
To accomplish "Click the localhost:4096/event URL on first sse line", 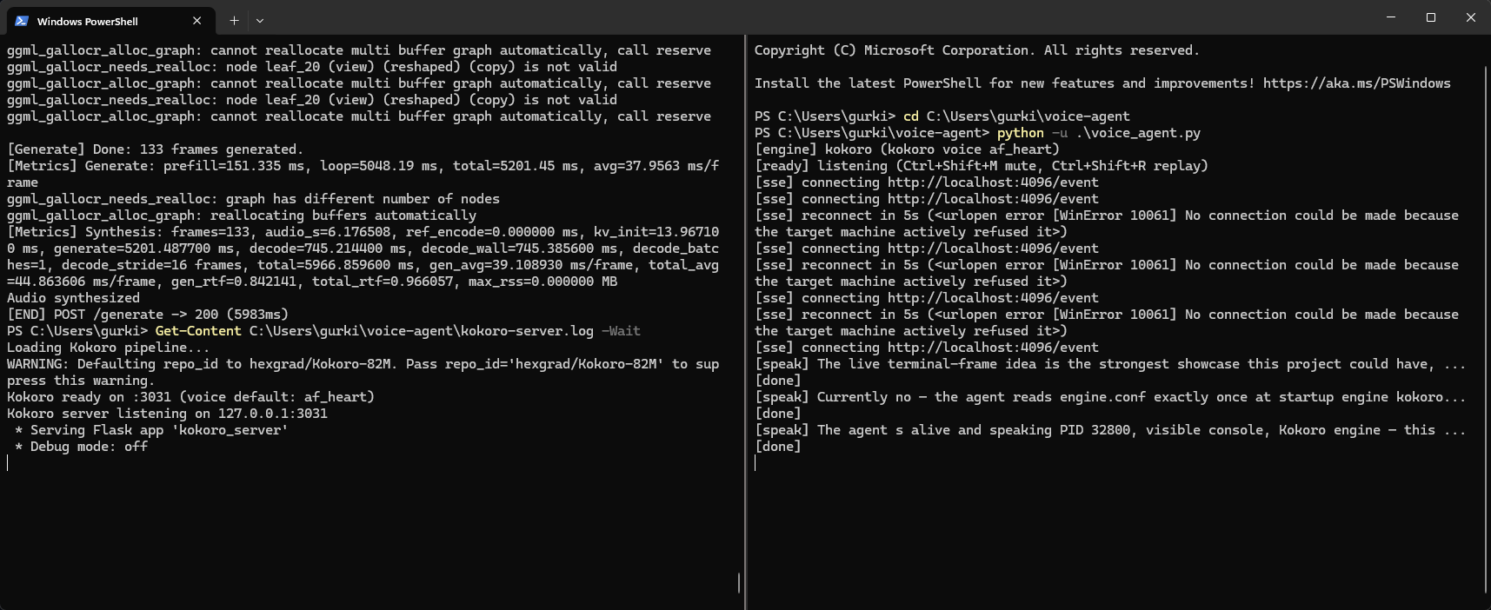I will click(x=993, y=182).
